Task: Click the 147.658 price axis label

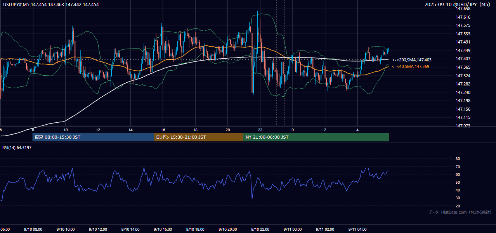Action: pyautogui.click(x=463, y=9)
